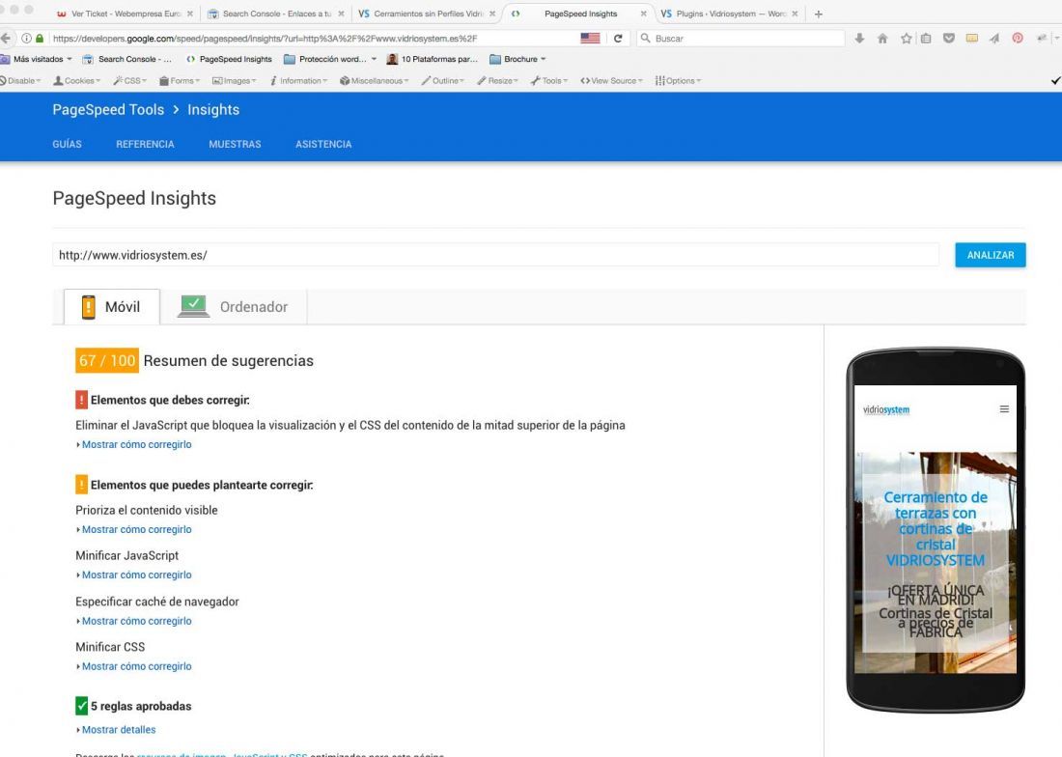1062x757 pixels.
Task: Open the Cookies developer menu
Action: (x=76, y=80)
